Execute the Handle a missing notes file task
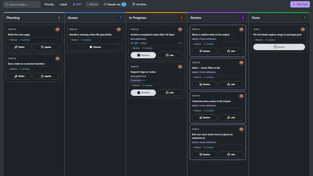The image size is (313, 176). pyautogui.click(x=95, y=47)
